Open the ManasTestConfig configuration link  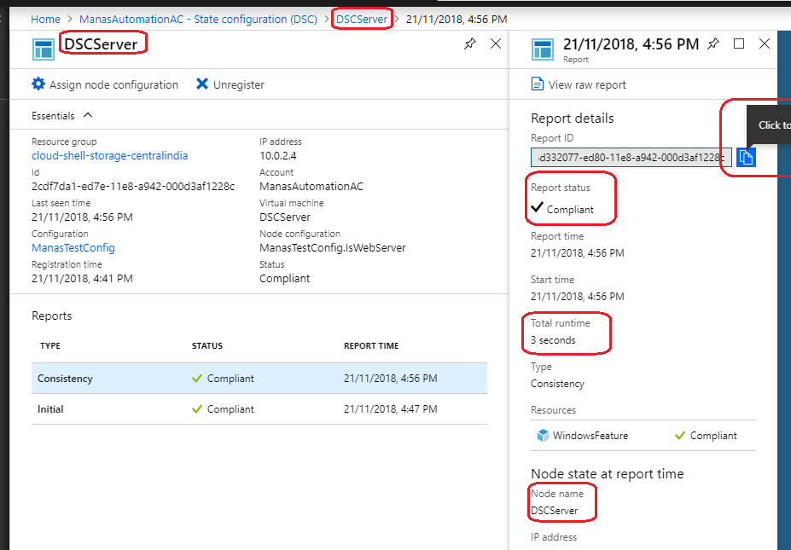point(73,247)
